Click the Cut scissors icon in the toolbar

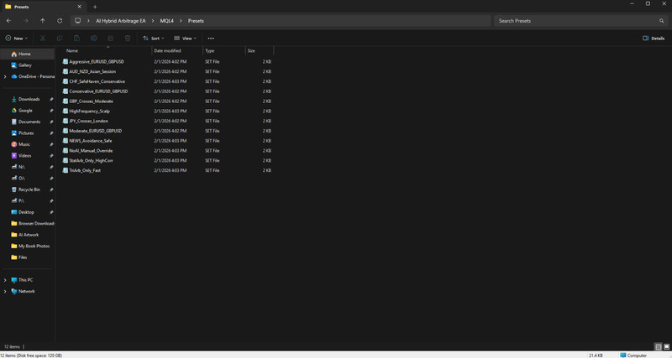pos(43,38)
